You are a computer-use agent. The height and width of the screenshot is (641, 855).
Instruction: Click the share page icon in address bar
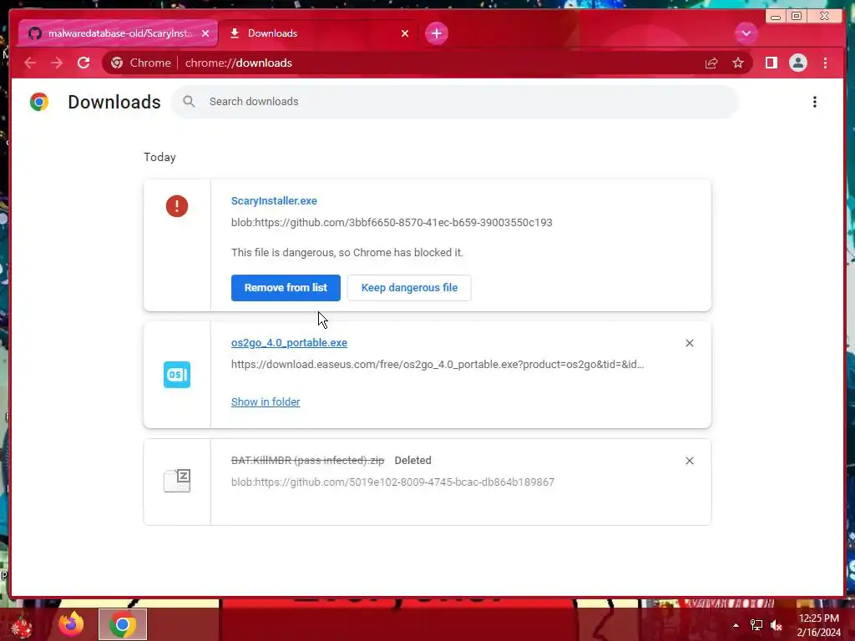[711, 63]
